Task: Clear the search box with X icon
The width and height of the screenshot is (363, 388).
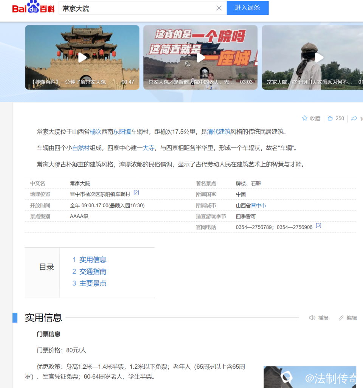Action: (219, 8)
